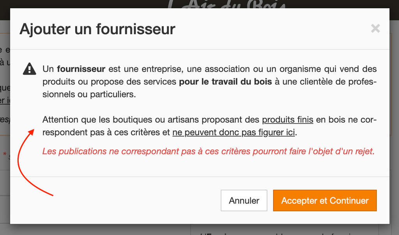Click the dark site header bar
Image resolution: width=399 pixels, height=235 pixels.
coord(78,5)
